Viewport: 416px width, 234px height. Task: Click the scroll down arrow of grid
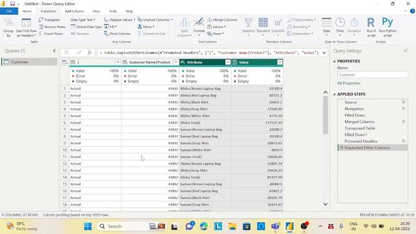[325, 204]
